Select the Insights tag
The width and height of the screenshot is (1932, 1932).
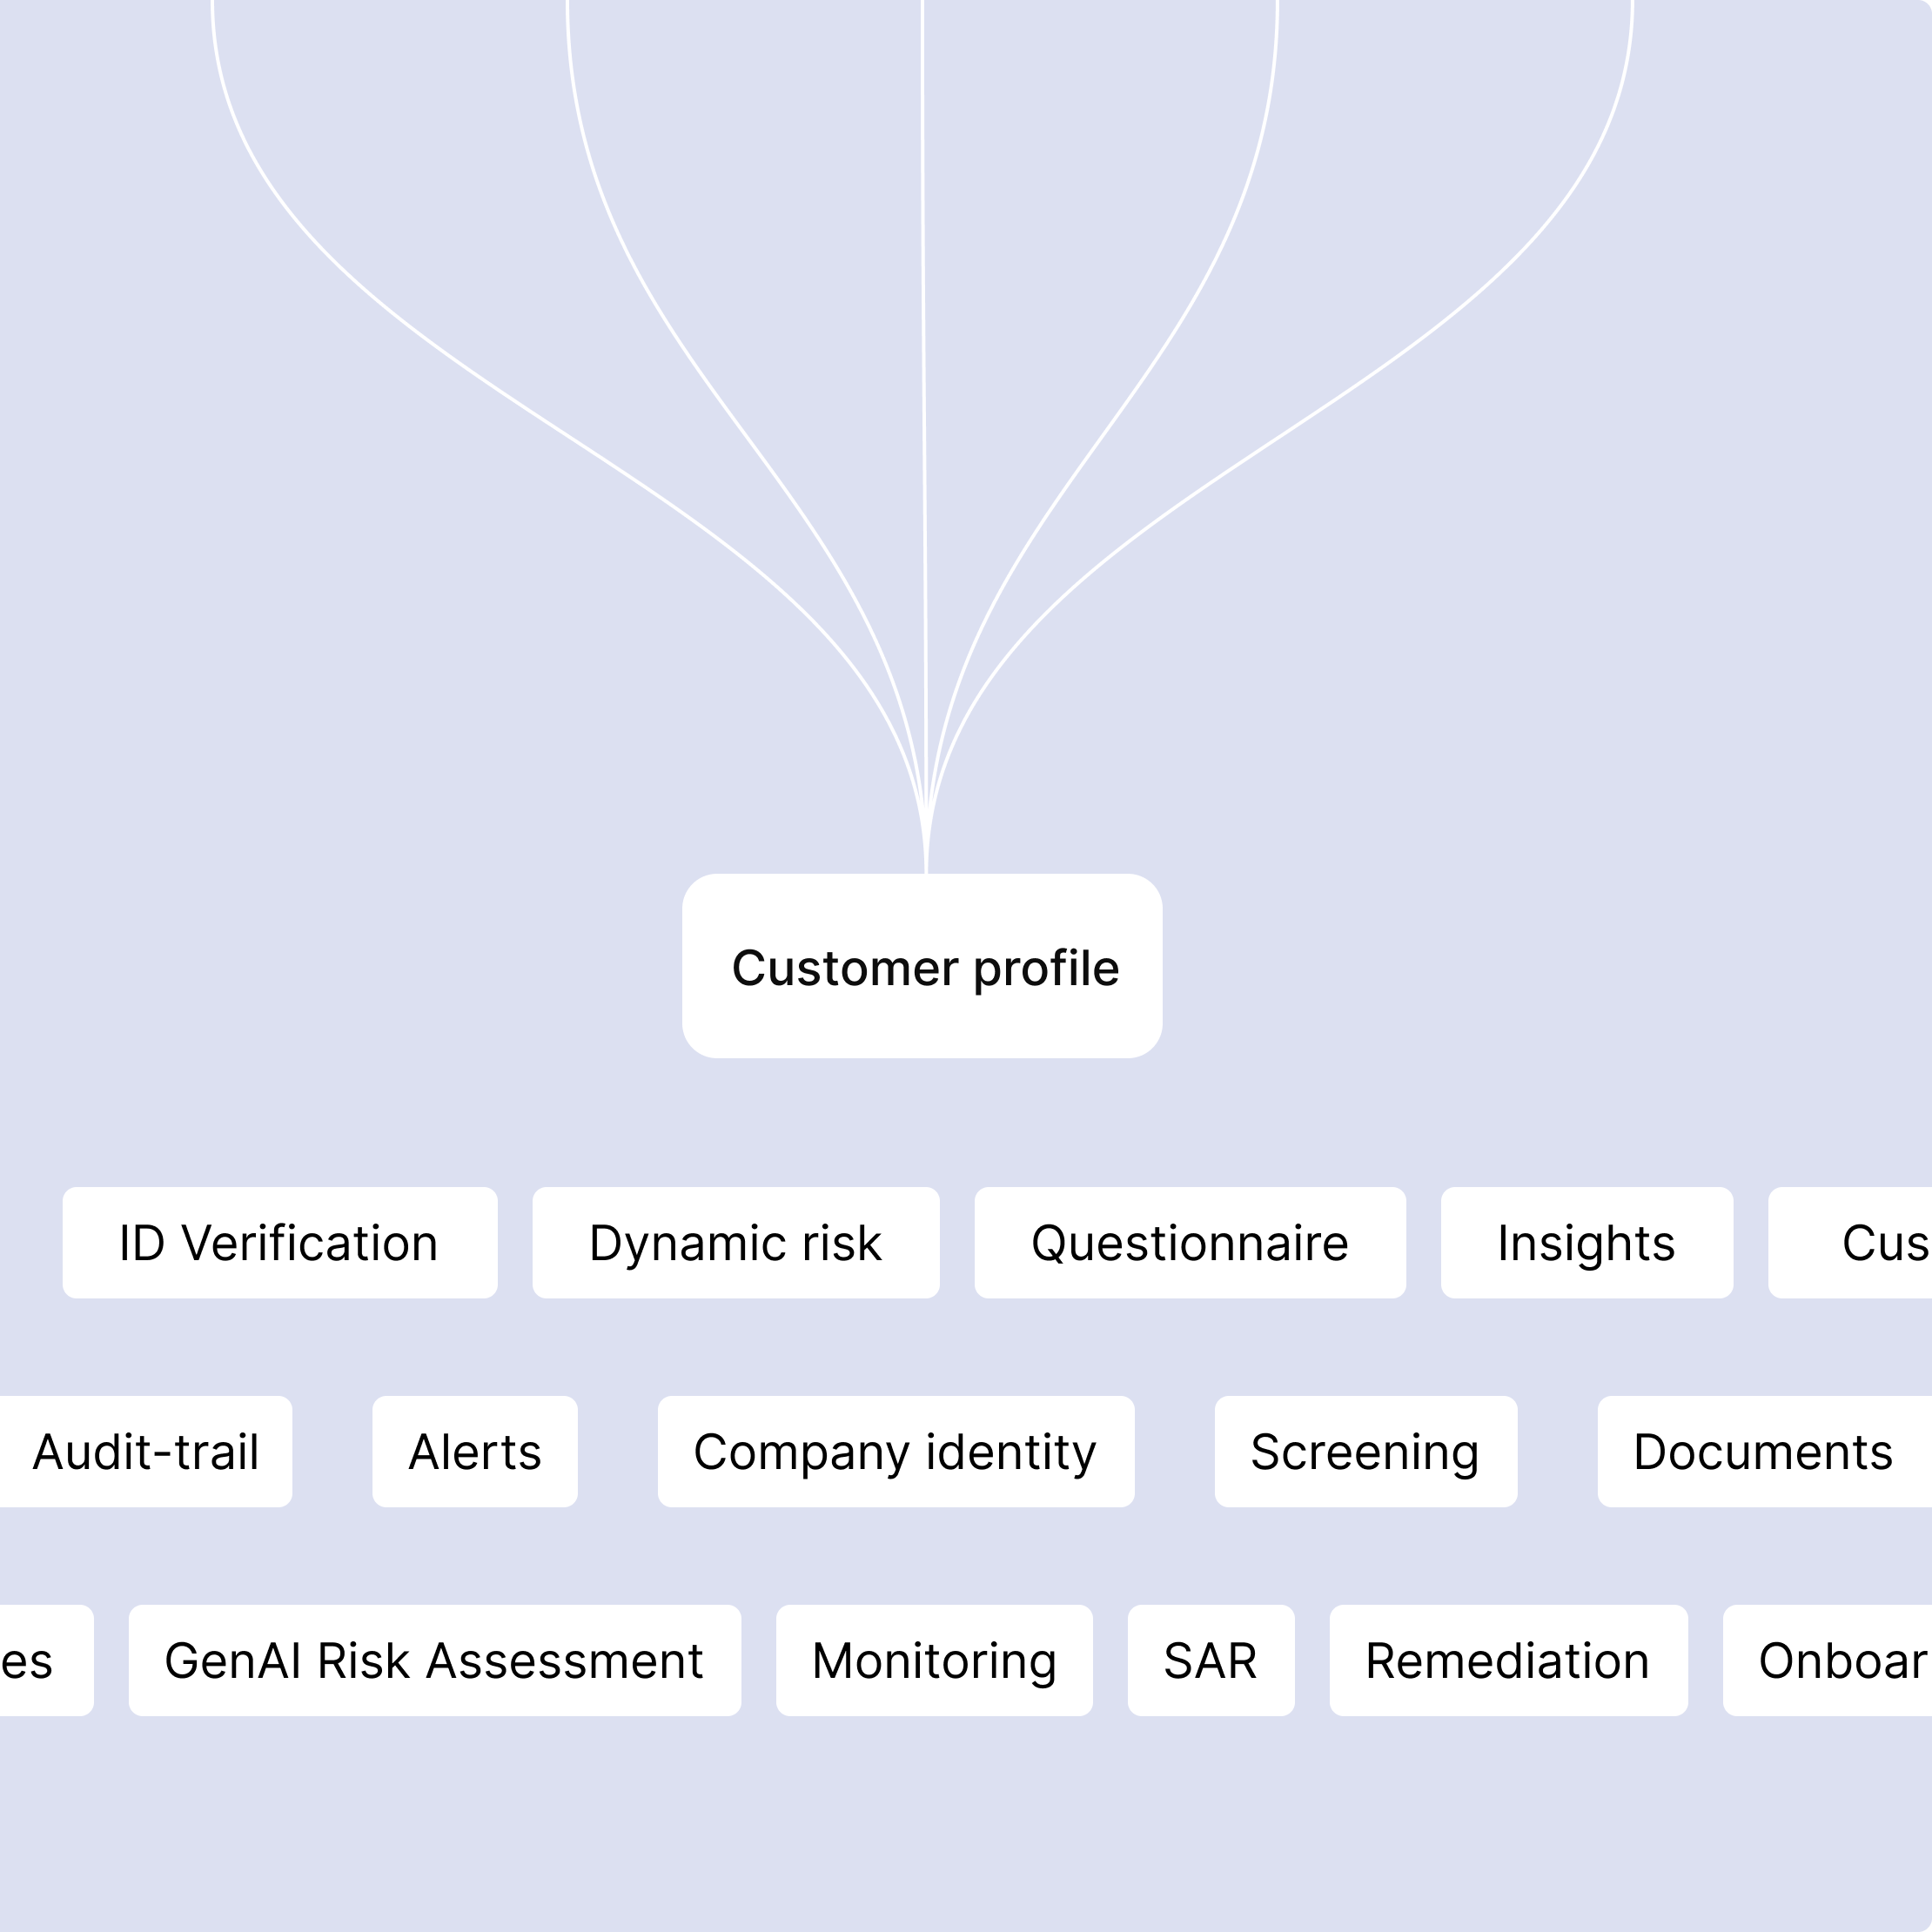1587,1243
